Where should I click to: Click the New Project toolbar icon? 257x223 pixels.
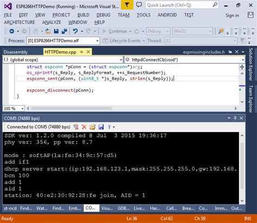click(36, 31)
